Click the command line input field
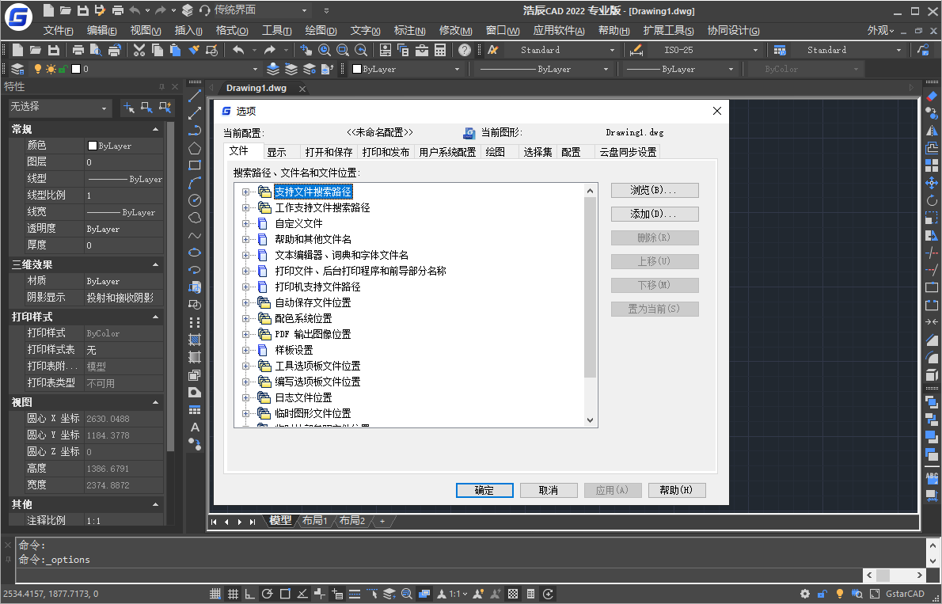Image resolution: width=942 pixels, height=604 pixels. 439,576
